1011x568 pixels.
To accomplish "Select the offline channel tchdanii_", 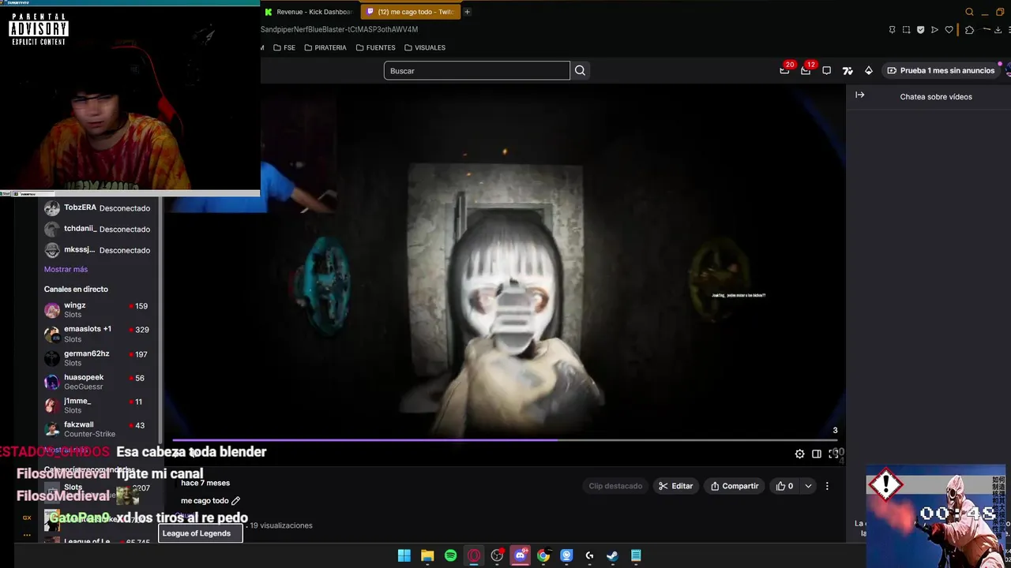I will pyautogui.click(x=96, y=229).
